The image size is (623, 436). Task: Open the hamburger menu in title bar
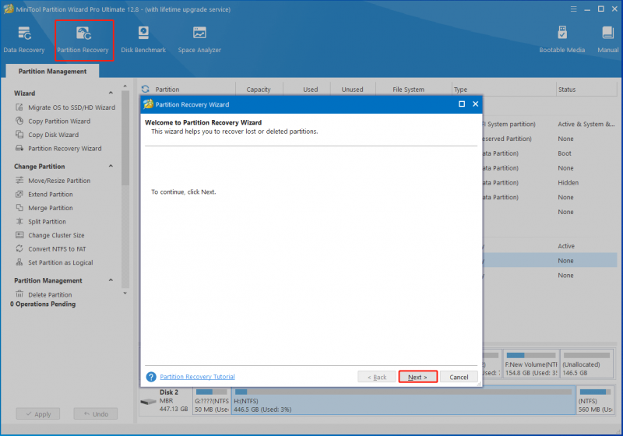point(573,9)
